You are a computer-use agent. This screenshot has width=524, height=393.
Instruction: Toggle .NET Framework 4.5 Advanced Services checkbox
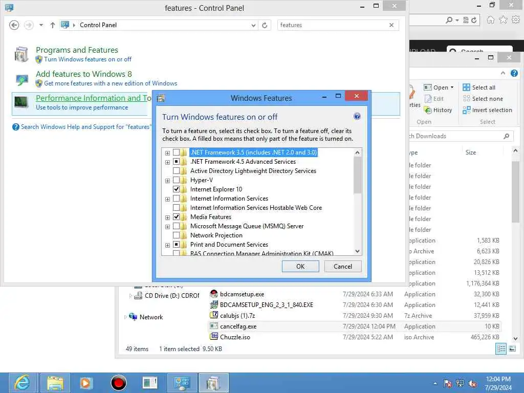(176, 162)
